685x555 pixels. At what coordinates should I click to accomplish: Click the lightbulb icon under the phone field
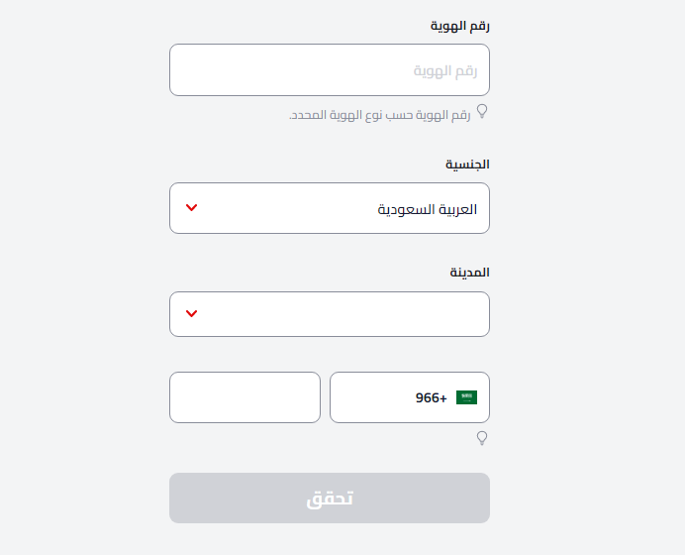click(x=482, y=438)
